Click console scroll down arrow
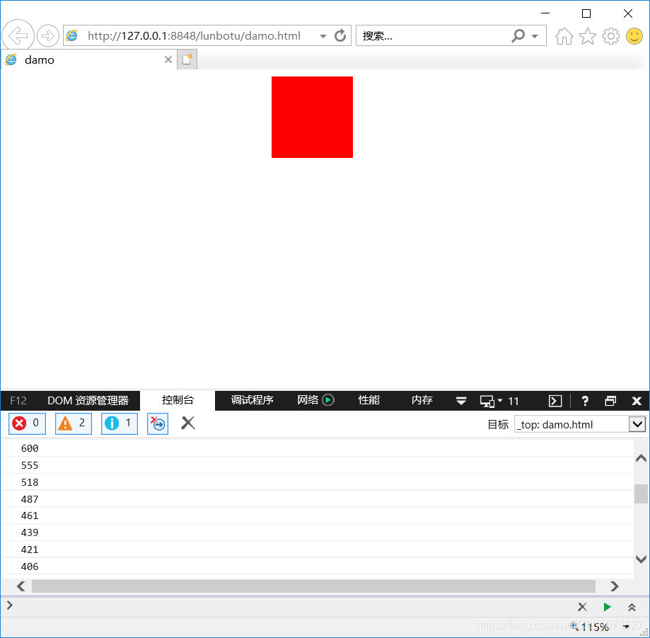This screenshot has width=650, height=638. click(641, 559)
